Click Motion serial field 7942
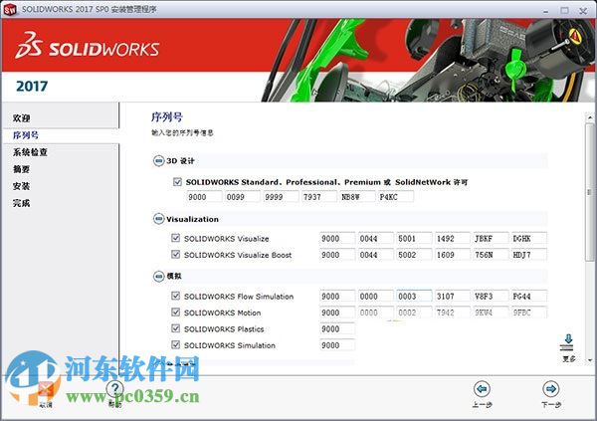This screenshot has width=597, height=421. (453, 313)
